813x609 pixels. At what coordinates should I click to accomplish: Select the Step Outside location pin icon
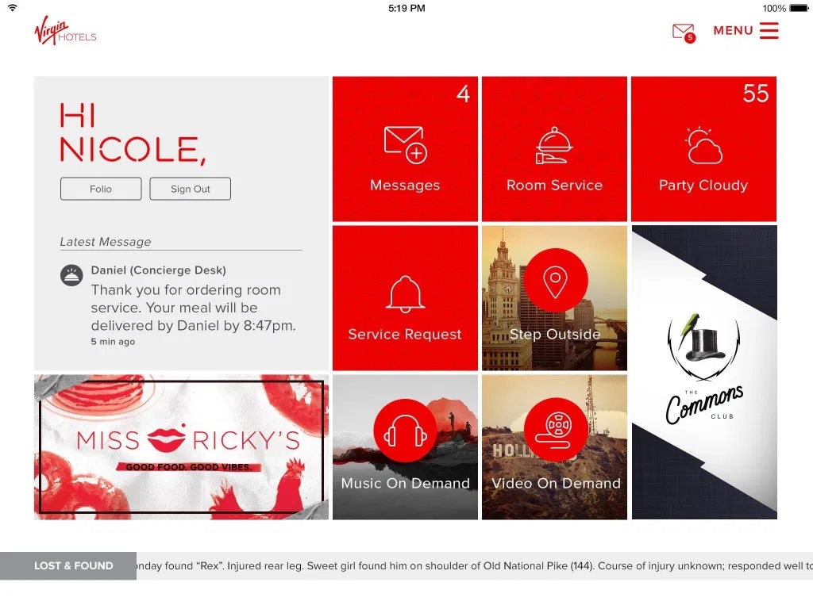(555, 280)
